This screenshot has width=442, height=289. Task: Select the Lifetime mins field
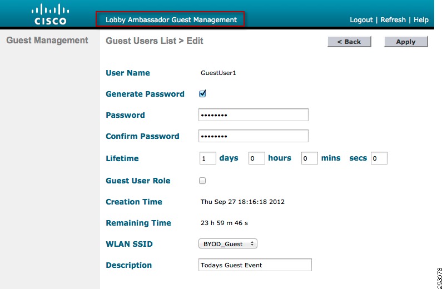coord(310,158)
